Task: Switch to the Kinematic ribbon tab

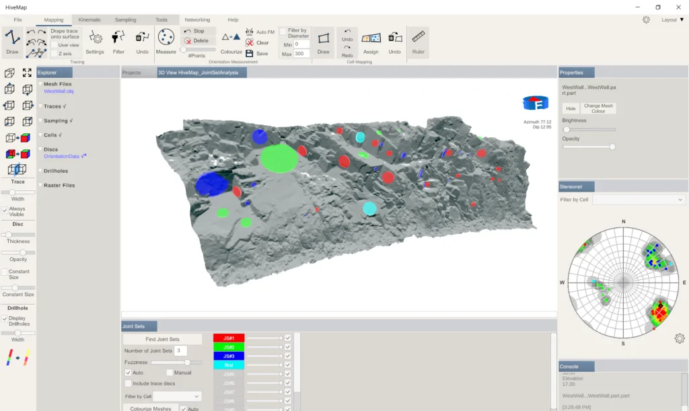Action: (89, 20)
